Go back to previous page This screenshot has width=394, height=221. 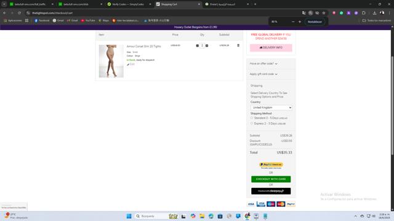tap(4, 13)
